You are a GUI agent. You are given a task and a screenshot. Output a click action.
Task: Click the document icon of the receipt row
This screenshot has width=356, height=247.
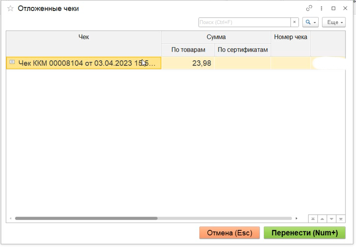12,63
